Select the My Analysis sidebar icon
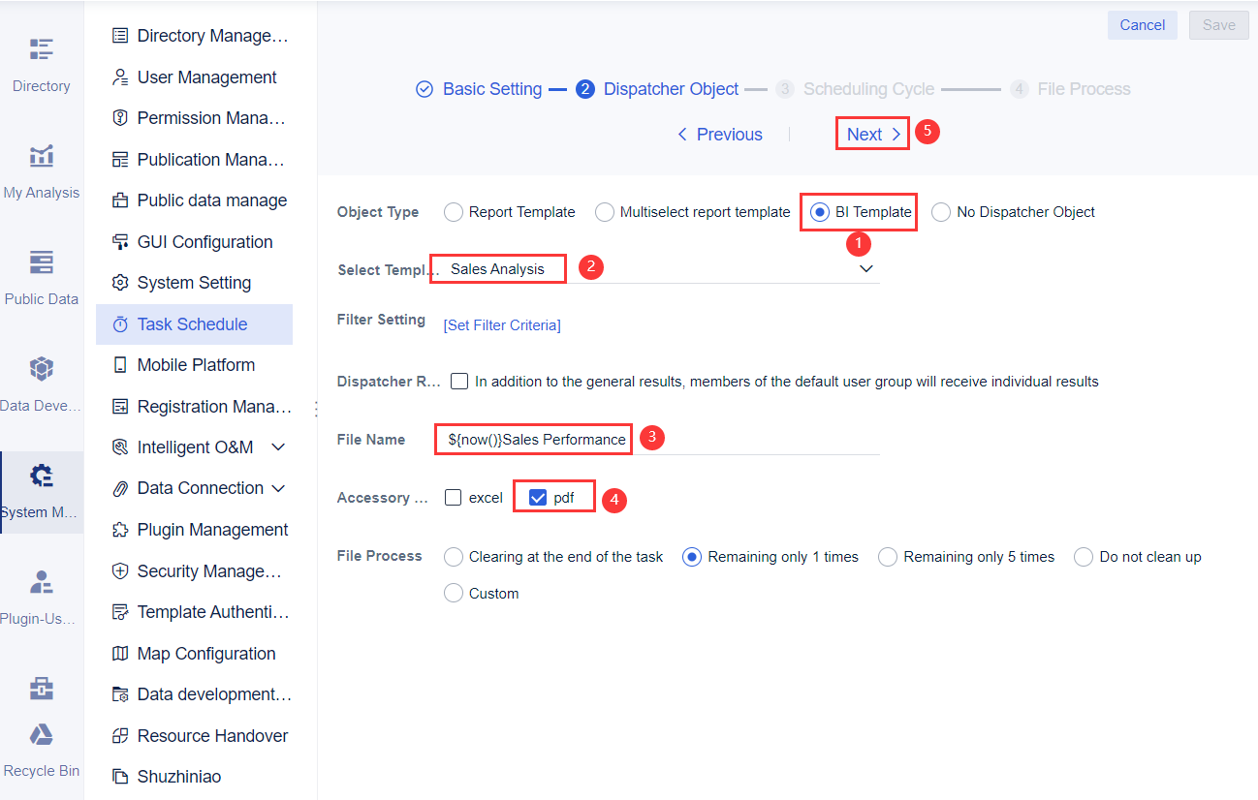Viewport: 1258px width, 800px height. point(41,167)
